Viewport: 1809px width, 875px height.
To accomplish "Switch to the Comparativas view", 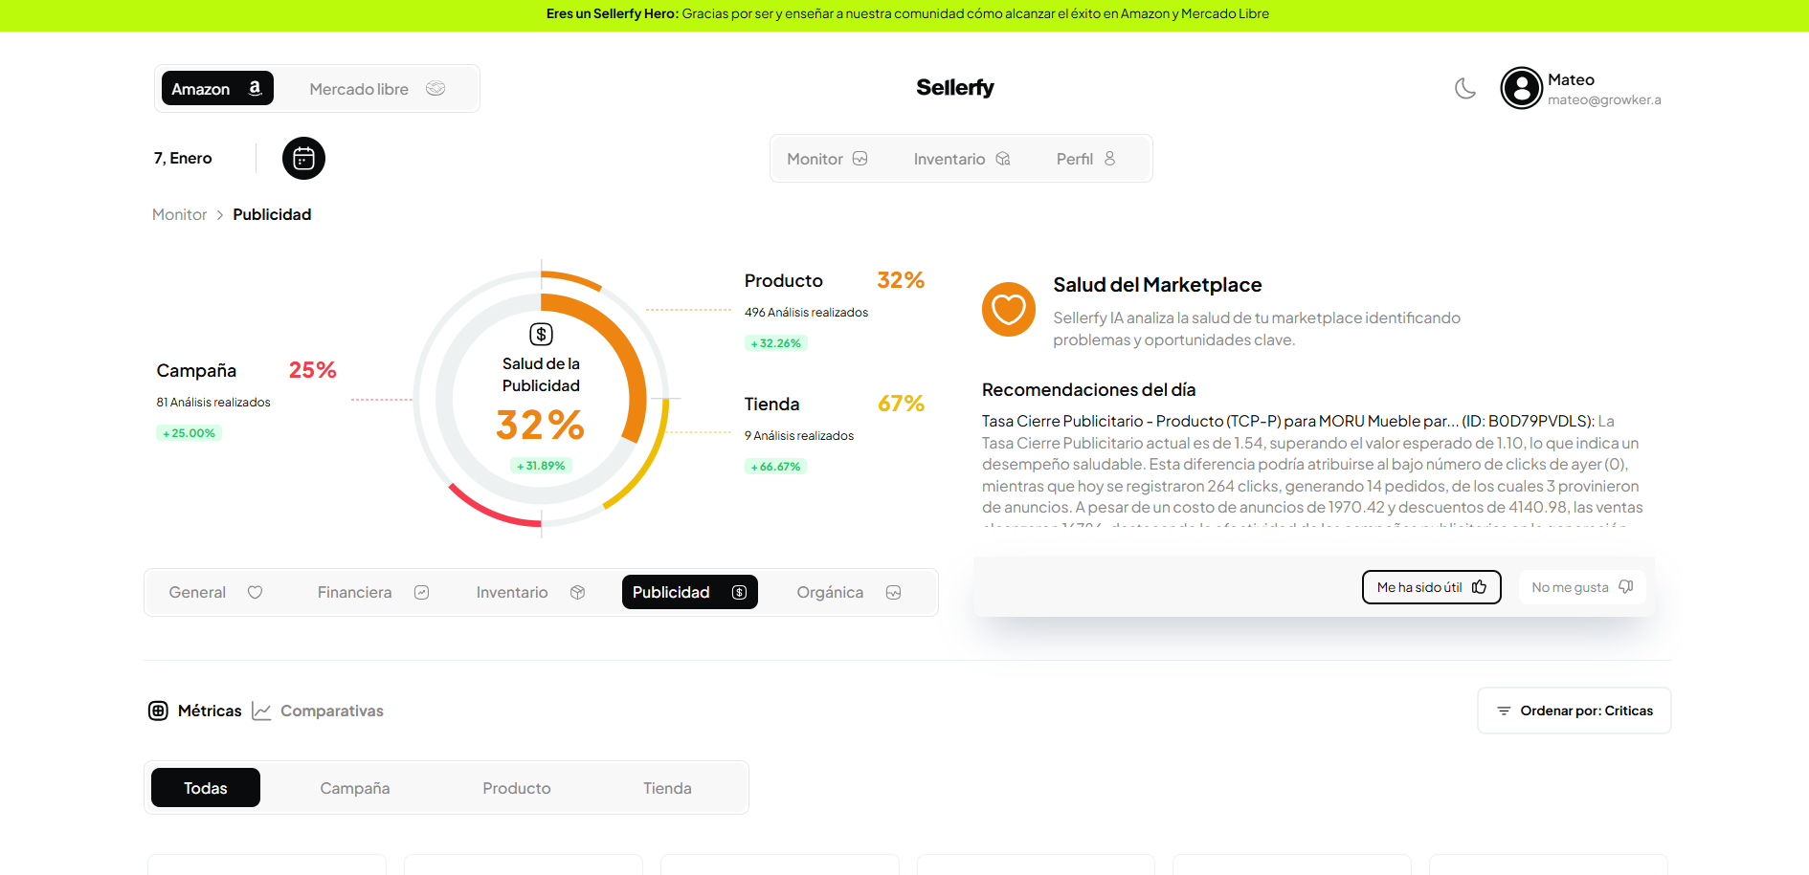I will coord(318,711).
